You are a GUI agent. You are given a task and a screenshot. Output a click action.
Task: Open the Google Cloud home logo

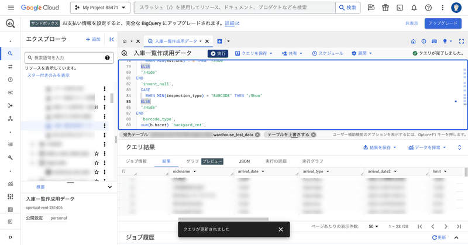(x=40, y=8)
